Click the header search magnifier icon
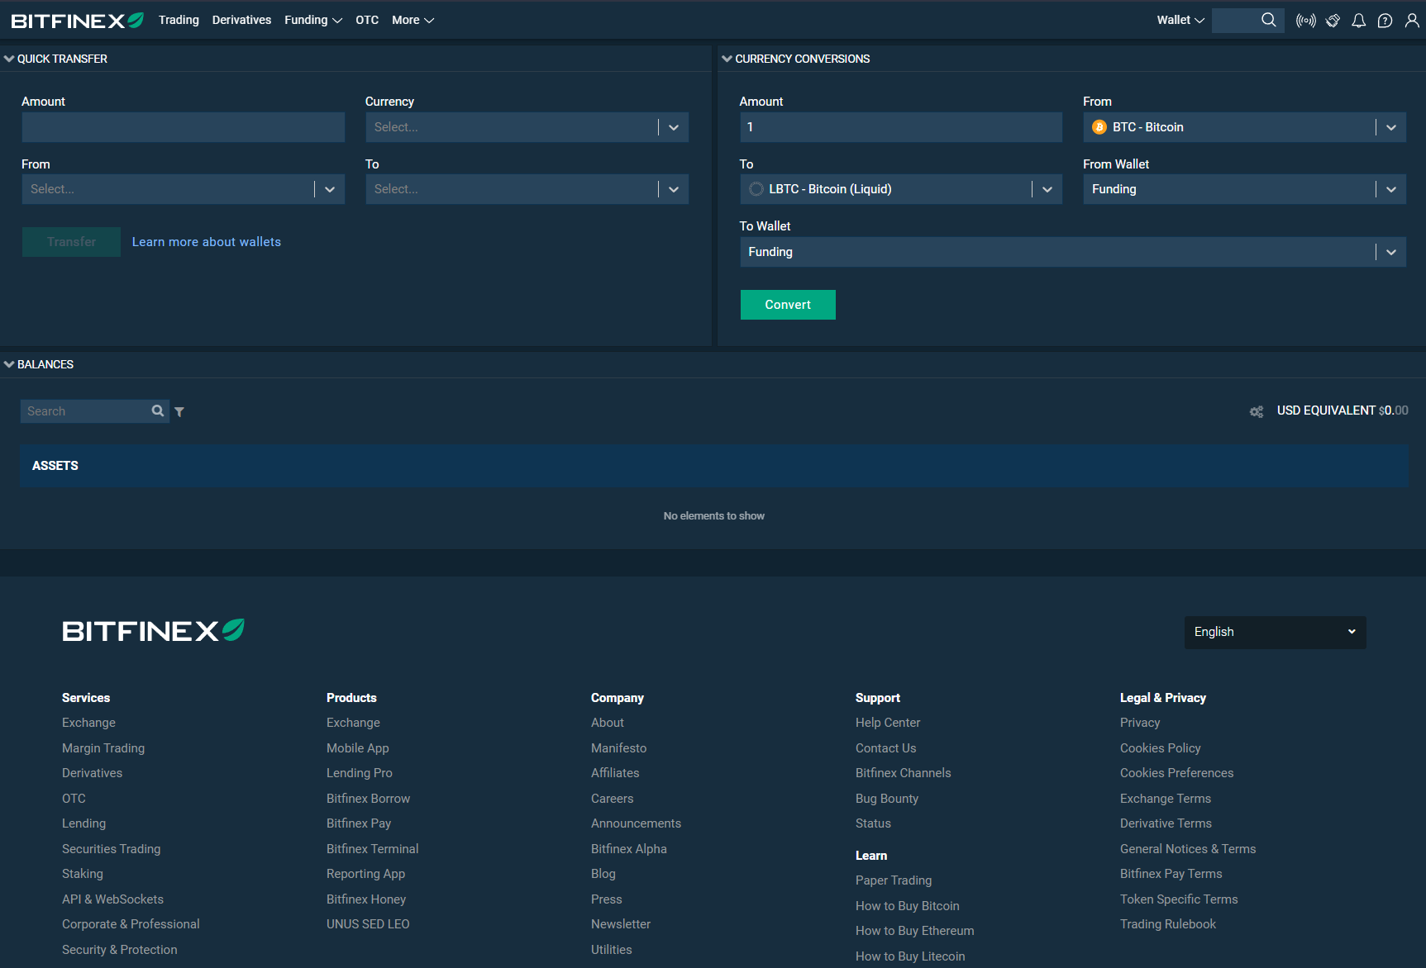 1268,20
